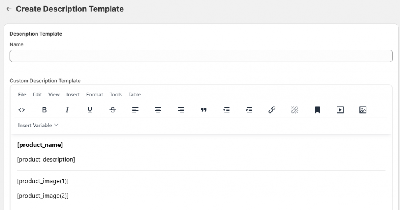Expand the Insert Variable dropdown

tap(38, 125)
